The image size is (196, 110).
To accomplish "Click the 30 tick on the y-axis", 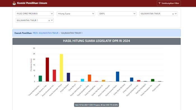I will click(x=34, y=48).
